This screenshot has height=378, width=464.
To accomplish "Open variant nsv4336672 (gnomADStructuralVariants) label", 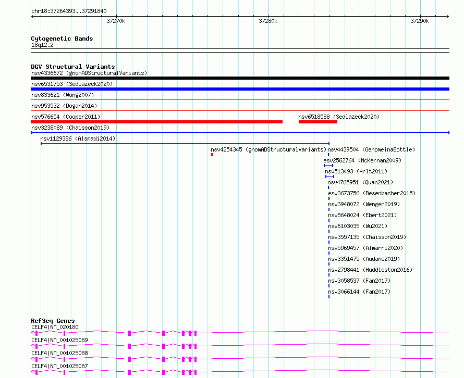I will pyautogui.click(x=89, y=73).
